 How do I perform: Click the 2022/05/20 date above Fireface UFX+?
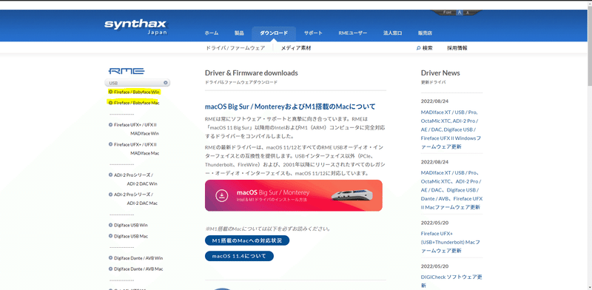(434, 223)
